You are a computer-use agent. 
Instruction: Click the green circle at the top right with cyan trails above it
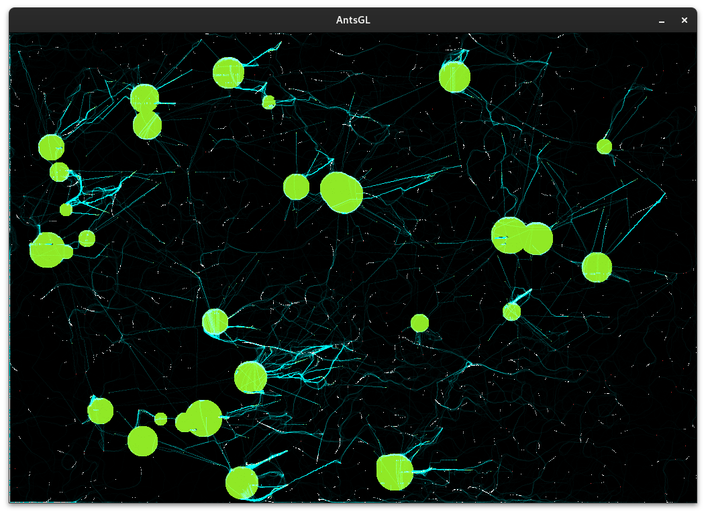click(x=455, y=77)
